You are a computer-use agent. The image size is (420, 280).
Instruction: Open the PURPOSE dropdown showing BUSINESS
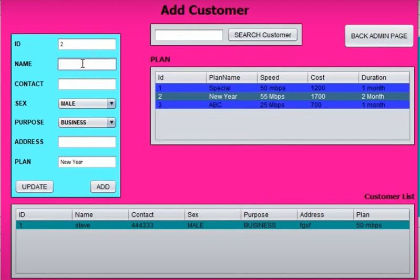[x=87, y=122]
